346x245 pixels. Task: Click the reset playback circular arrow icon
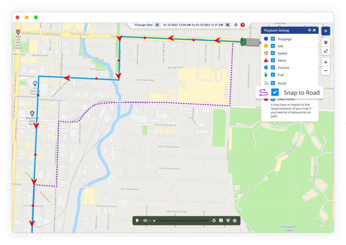(x=214, y=220)
